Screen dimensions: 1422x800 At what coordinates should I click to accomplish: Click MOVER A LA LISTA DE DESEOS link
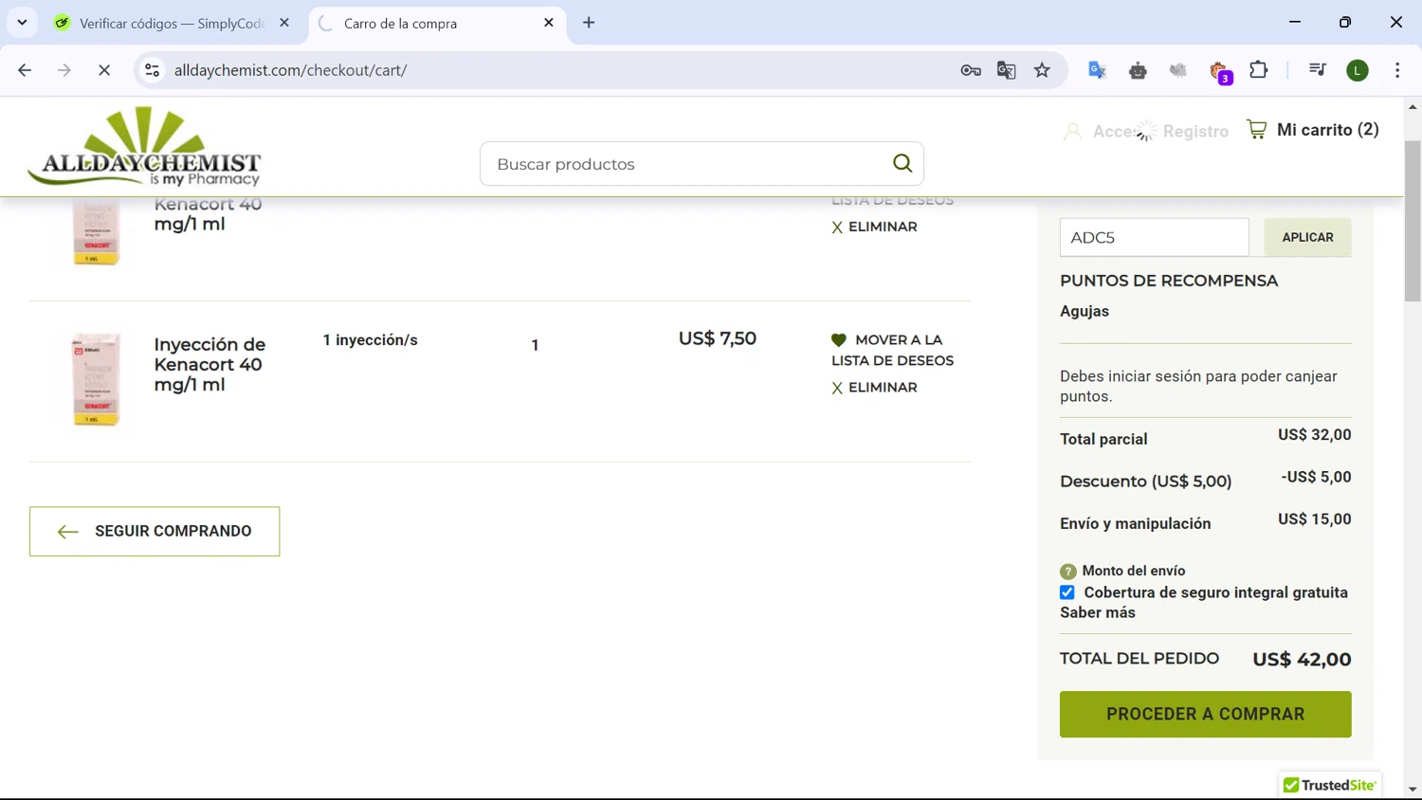(893, 351)
